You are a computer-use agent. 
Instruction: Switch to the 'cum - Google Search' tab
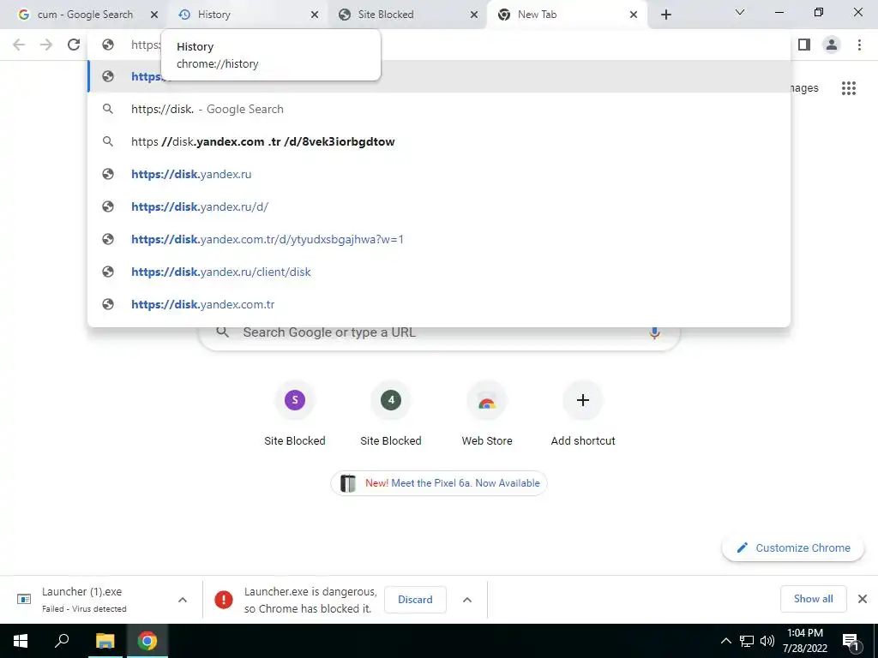click(84, 15)
